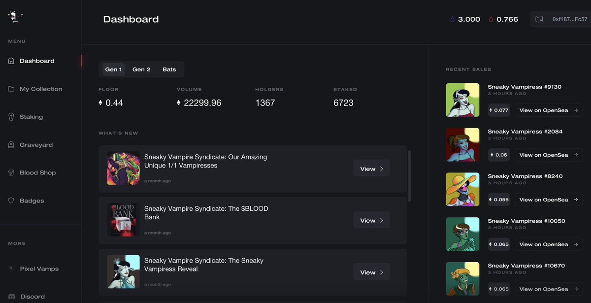Click the Sneaky Vampiress #10050 title
Image resolution: width=591 pixels, height=303 pixels.
(526, 221)
